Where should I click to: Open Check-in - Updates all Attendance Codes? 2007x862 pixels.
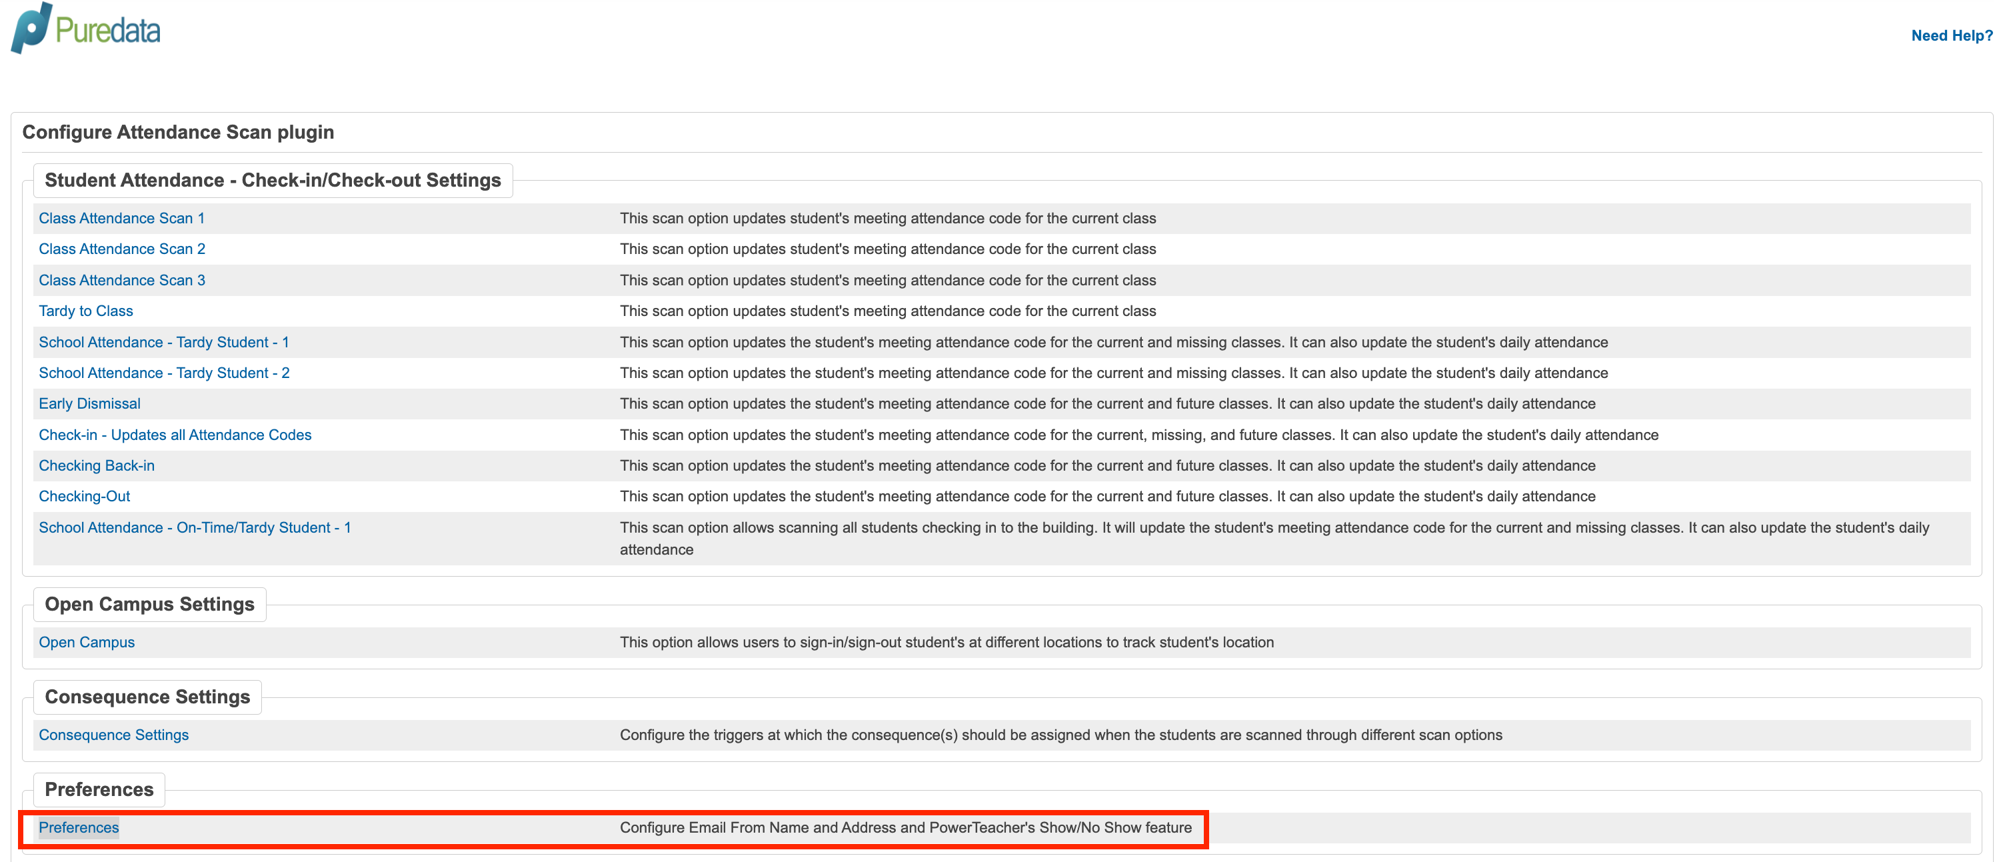tap(175, 434)
